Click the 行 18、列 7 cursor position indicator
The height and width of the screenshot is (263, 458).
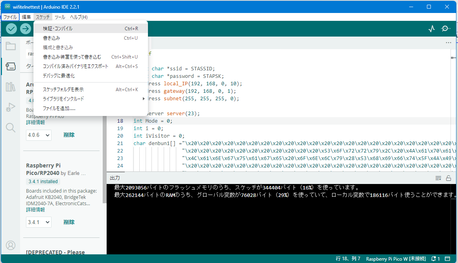click(348, 259)
